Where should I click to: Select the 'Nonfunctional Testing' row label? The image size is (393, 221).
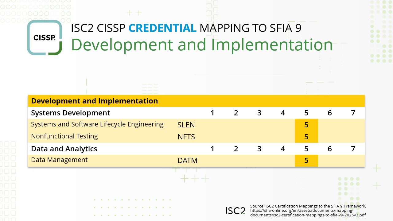[x=64, y=136]
